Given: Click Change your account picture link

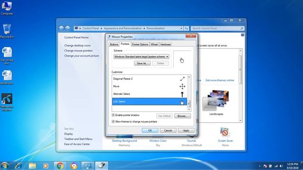Looking at the screenshot, I should 81,56.
